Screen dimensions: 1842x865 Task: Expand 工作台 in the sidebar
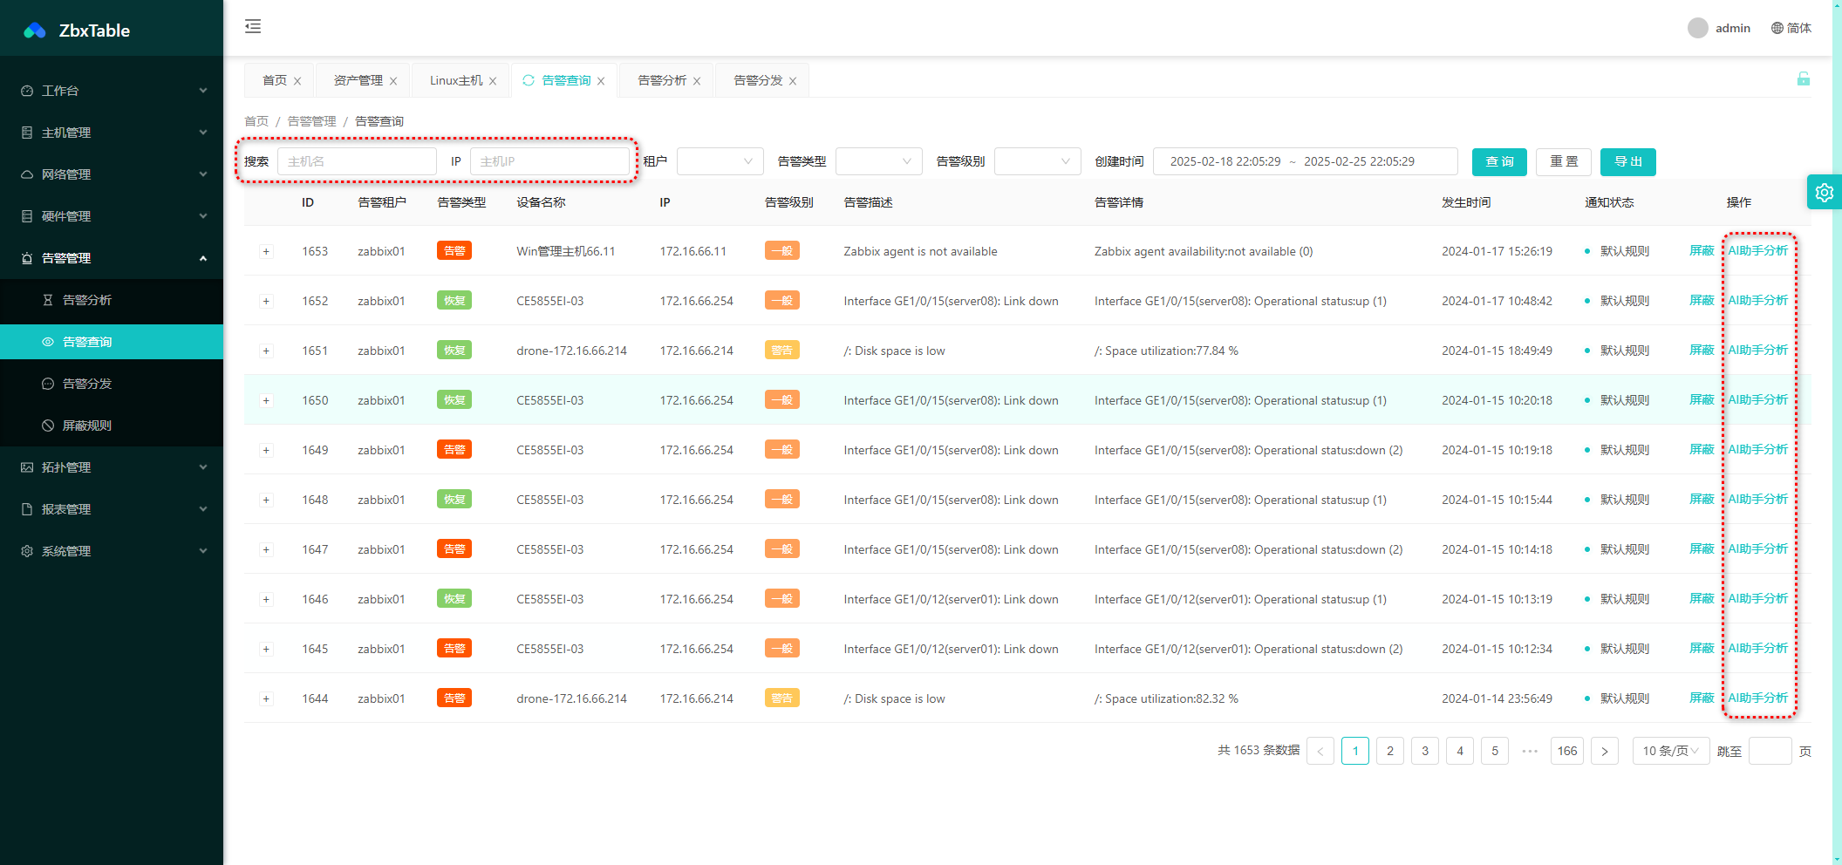[x=112, y=91]
